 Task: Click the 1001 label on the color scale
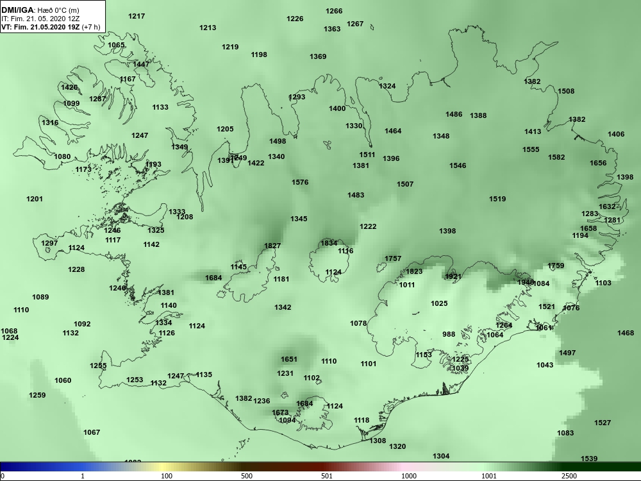tap(489, 476)
